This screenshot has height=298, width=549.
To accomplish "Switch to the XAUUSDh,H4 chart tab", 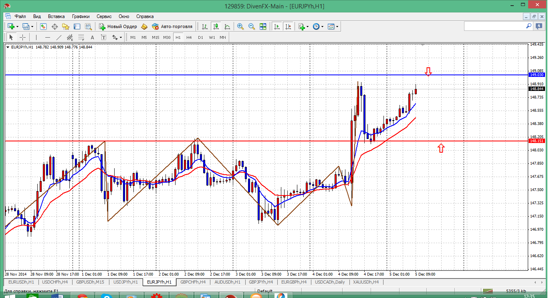I will click(x=365, y=282).
